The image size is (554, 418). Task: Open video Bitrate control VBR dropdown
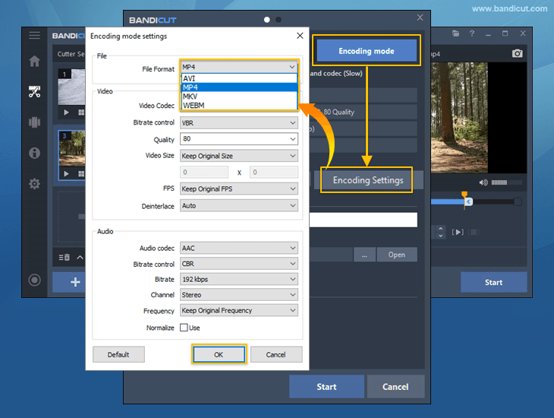tap(239, 123)
